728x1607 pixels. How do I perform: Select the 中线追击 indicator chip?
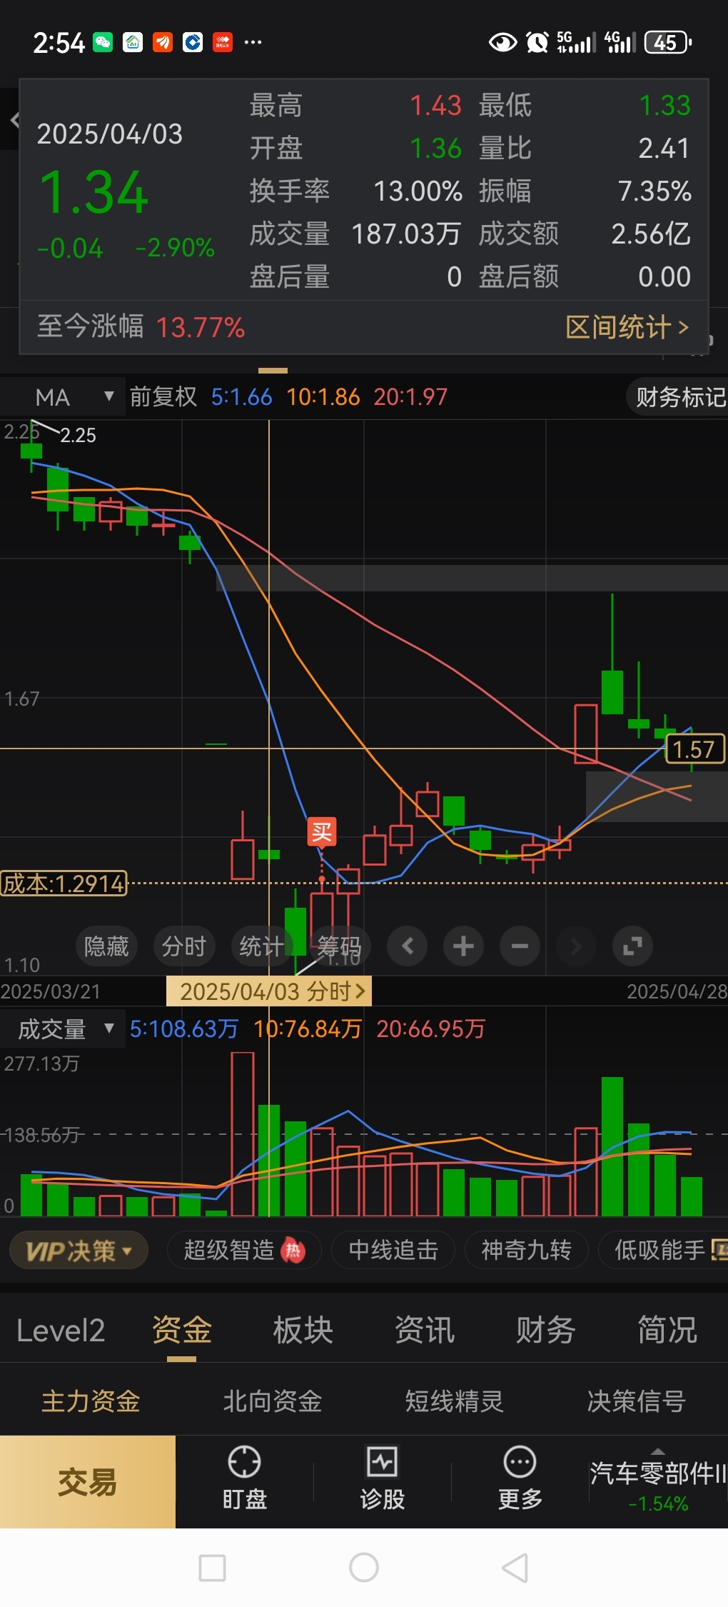click(393, 1251)
